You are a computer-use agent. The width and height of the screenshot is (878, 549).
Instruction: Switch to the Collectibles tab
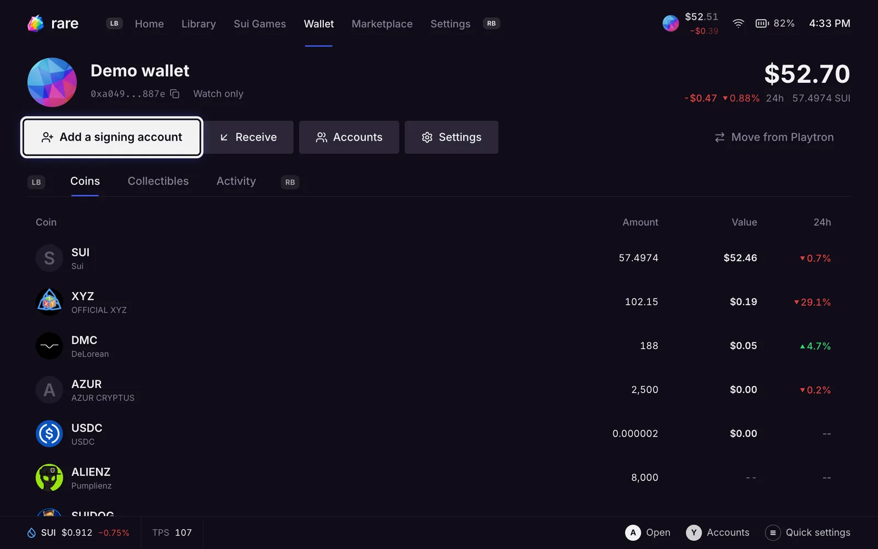click(x=158, y=181)
